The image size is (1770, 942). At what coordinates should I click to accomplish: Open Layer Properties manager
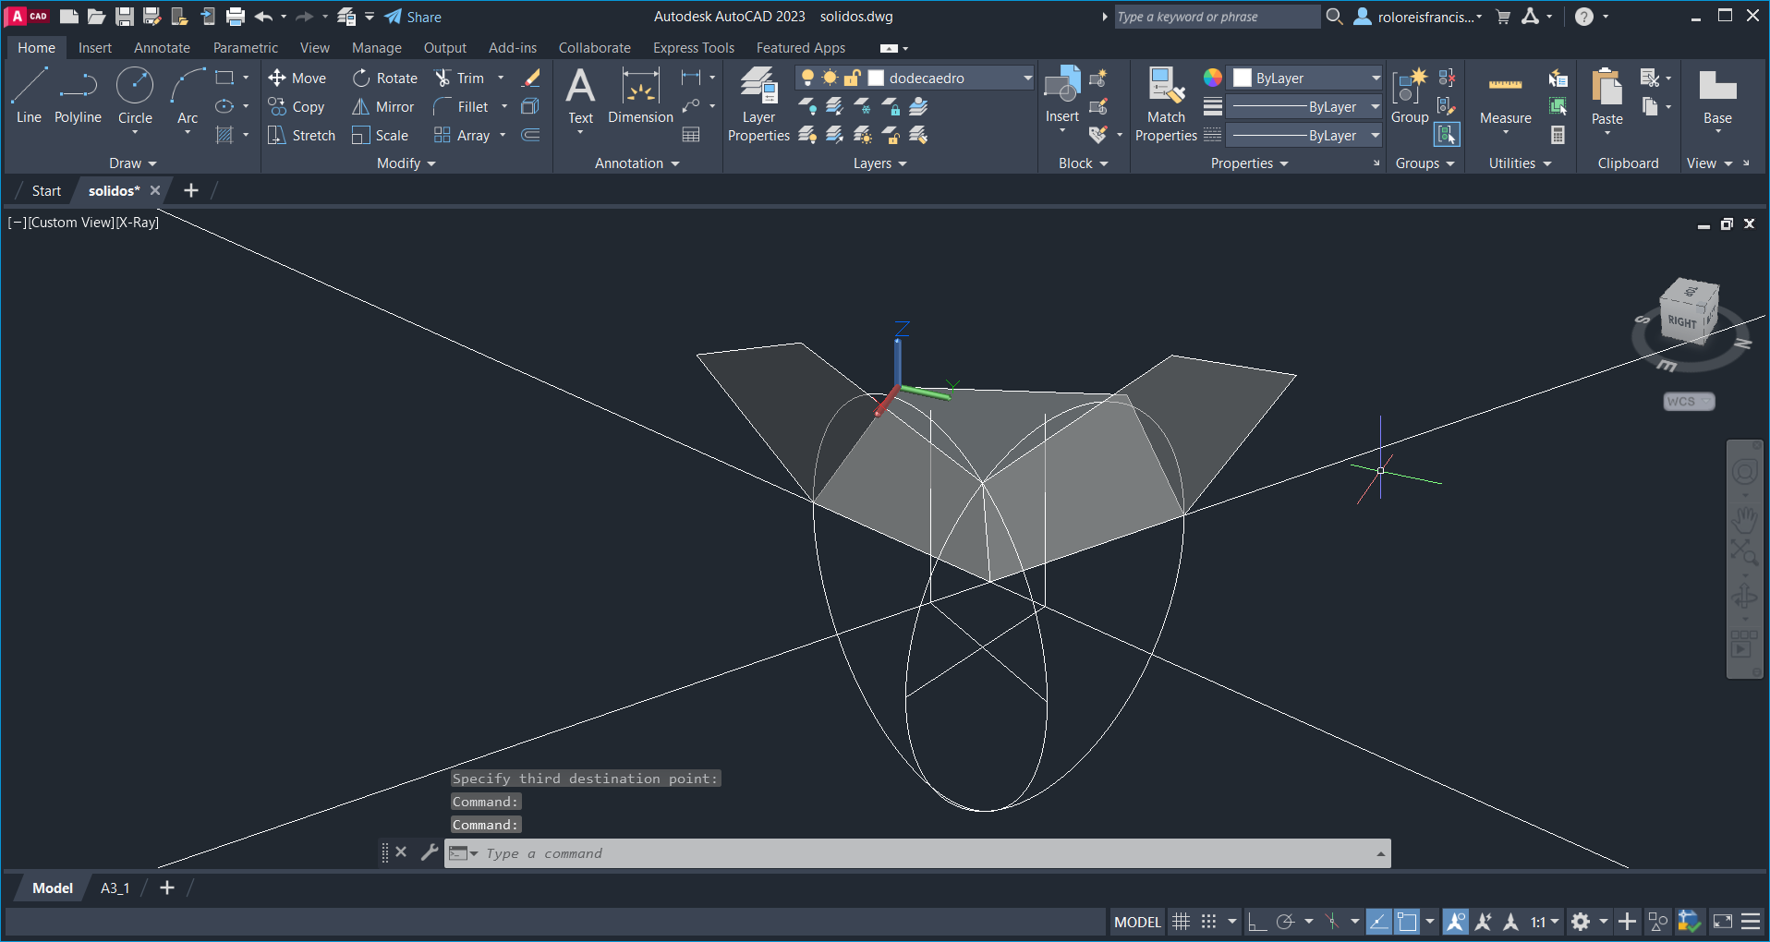click(758, 103)
